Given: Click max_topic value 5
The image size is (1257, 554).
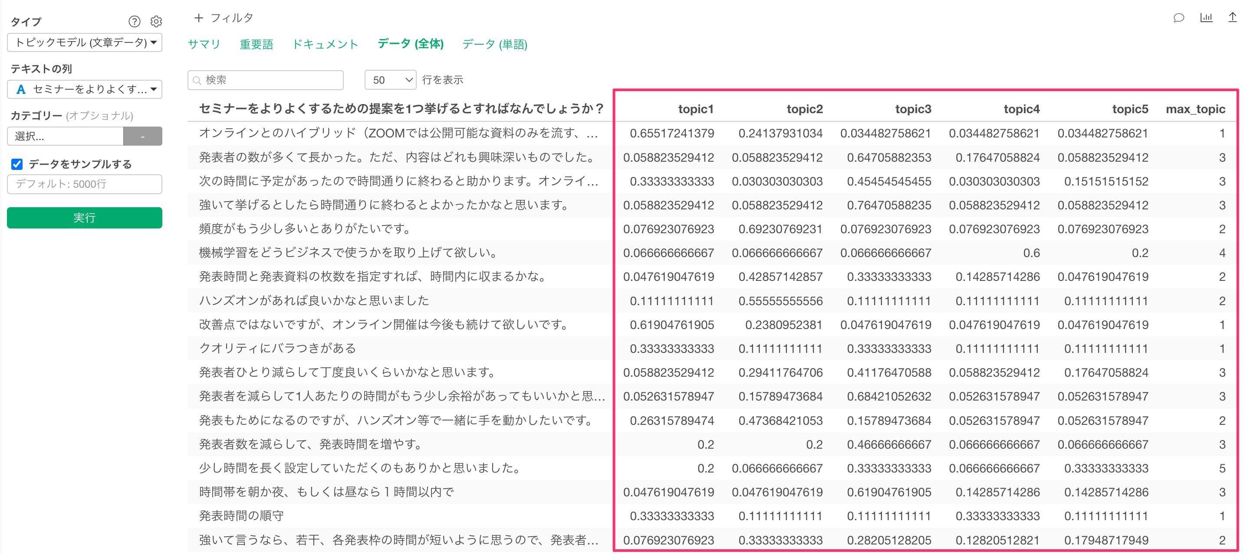Looking at the screenshot, I should coord(1222,468).
